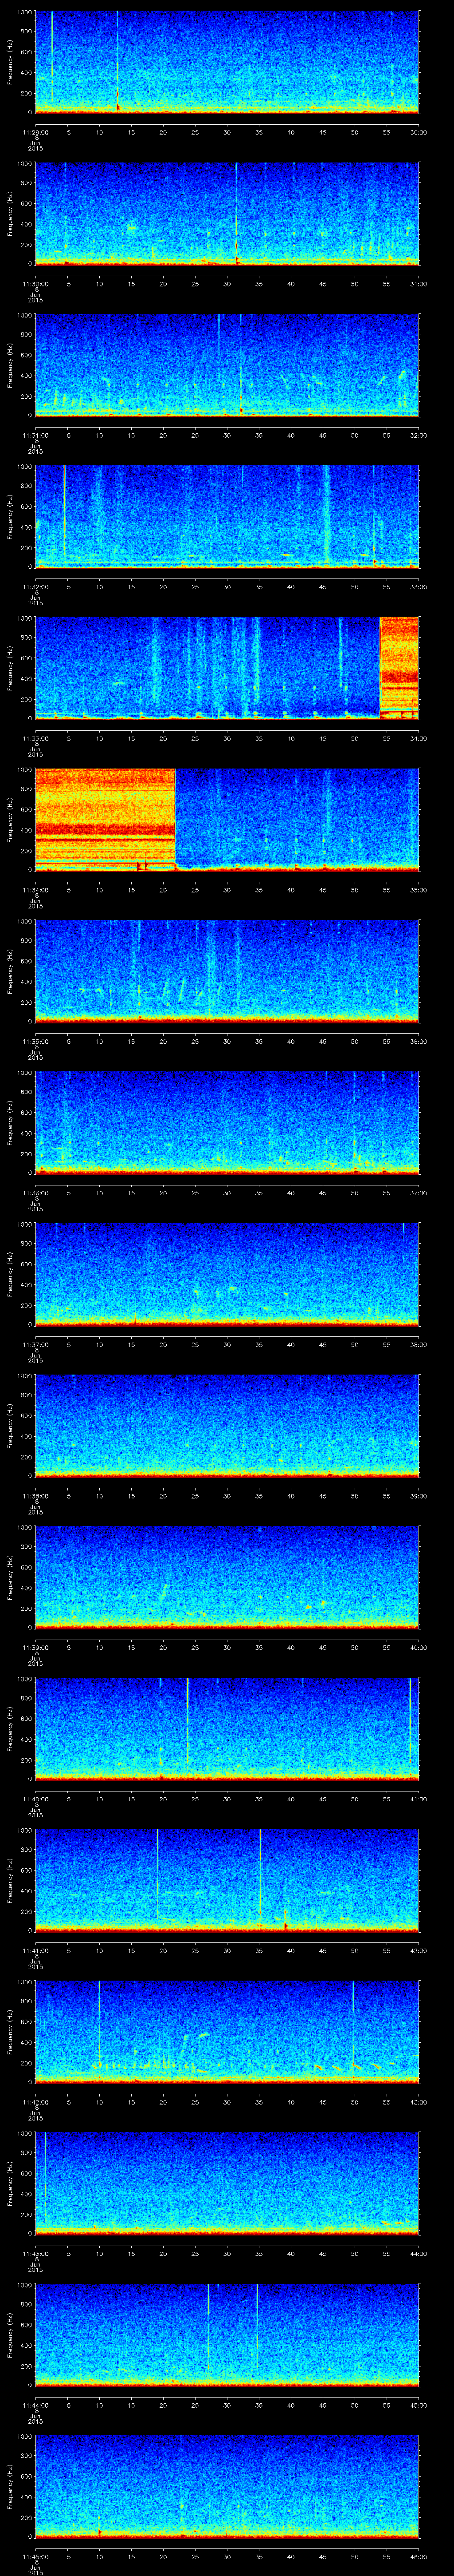Click the '11:36:00' time label

click(x=35, y=1192)
